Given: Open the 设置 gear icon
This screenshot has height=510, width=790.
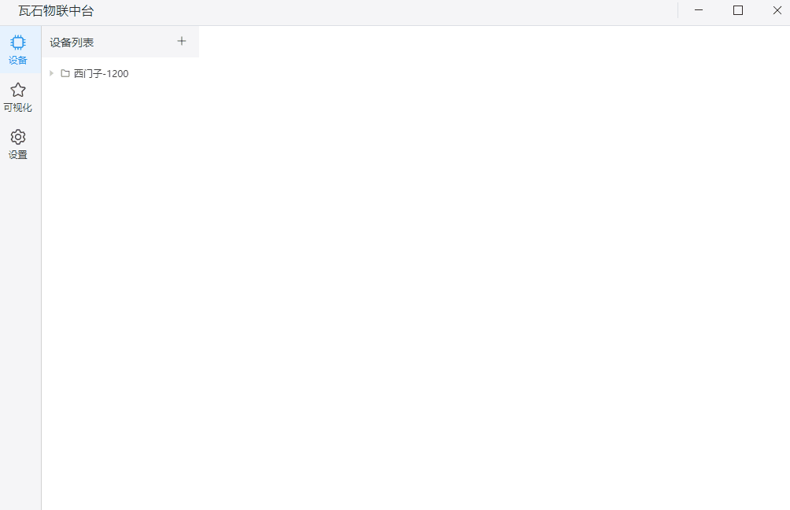Looking at the screenshot, I should pos(17,137).
